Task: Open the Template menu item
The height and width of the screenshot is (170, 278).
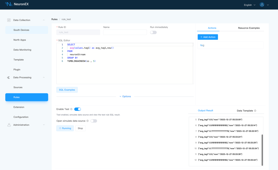Action: (27, 60)
